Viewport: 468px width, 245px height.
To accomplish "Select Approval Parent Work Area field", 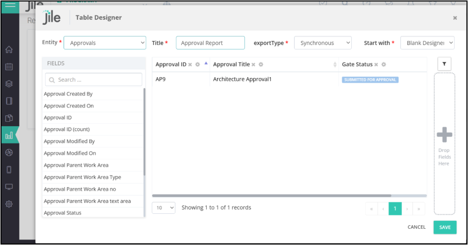I will point(93,165).
